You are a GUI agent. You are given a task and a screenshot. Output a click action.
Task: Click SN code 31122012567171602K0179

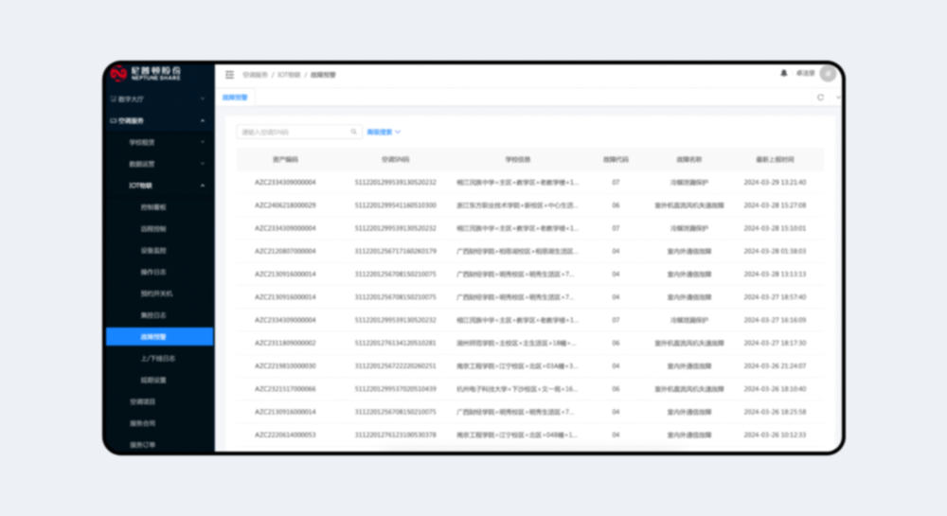(396, 251)
